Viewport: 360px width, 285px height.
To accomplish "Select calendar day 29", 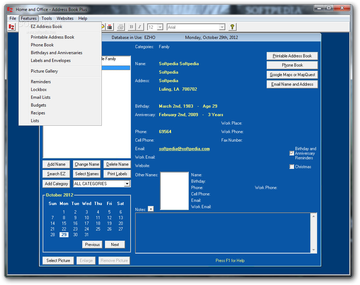I will click(64, 235).
